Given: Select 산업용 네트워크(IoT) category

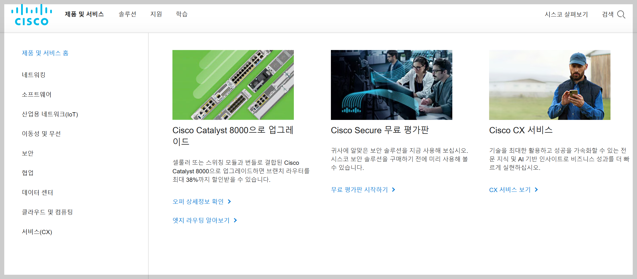Looking at the screenshot, I should (50, 114).
